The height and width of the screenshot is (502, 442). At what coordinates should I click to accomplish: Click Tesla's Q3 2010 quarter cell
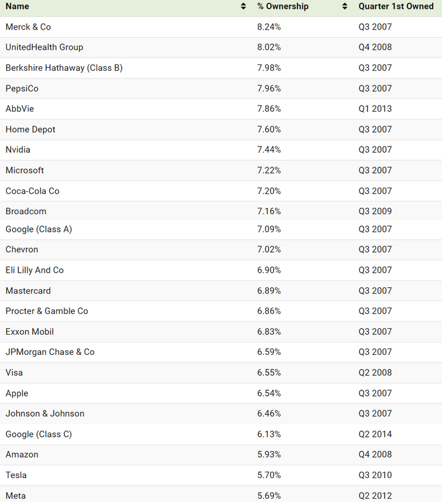tap(375, 475)
